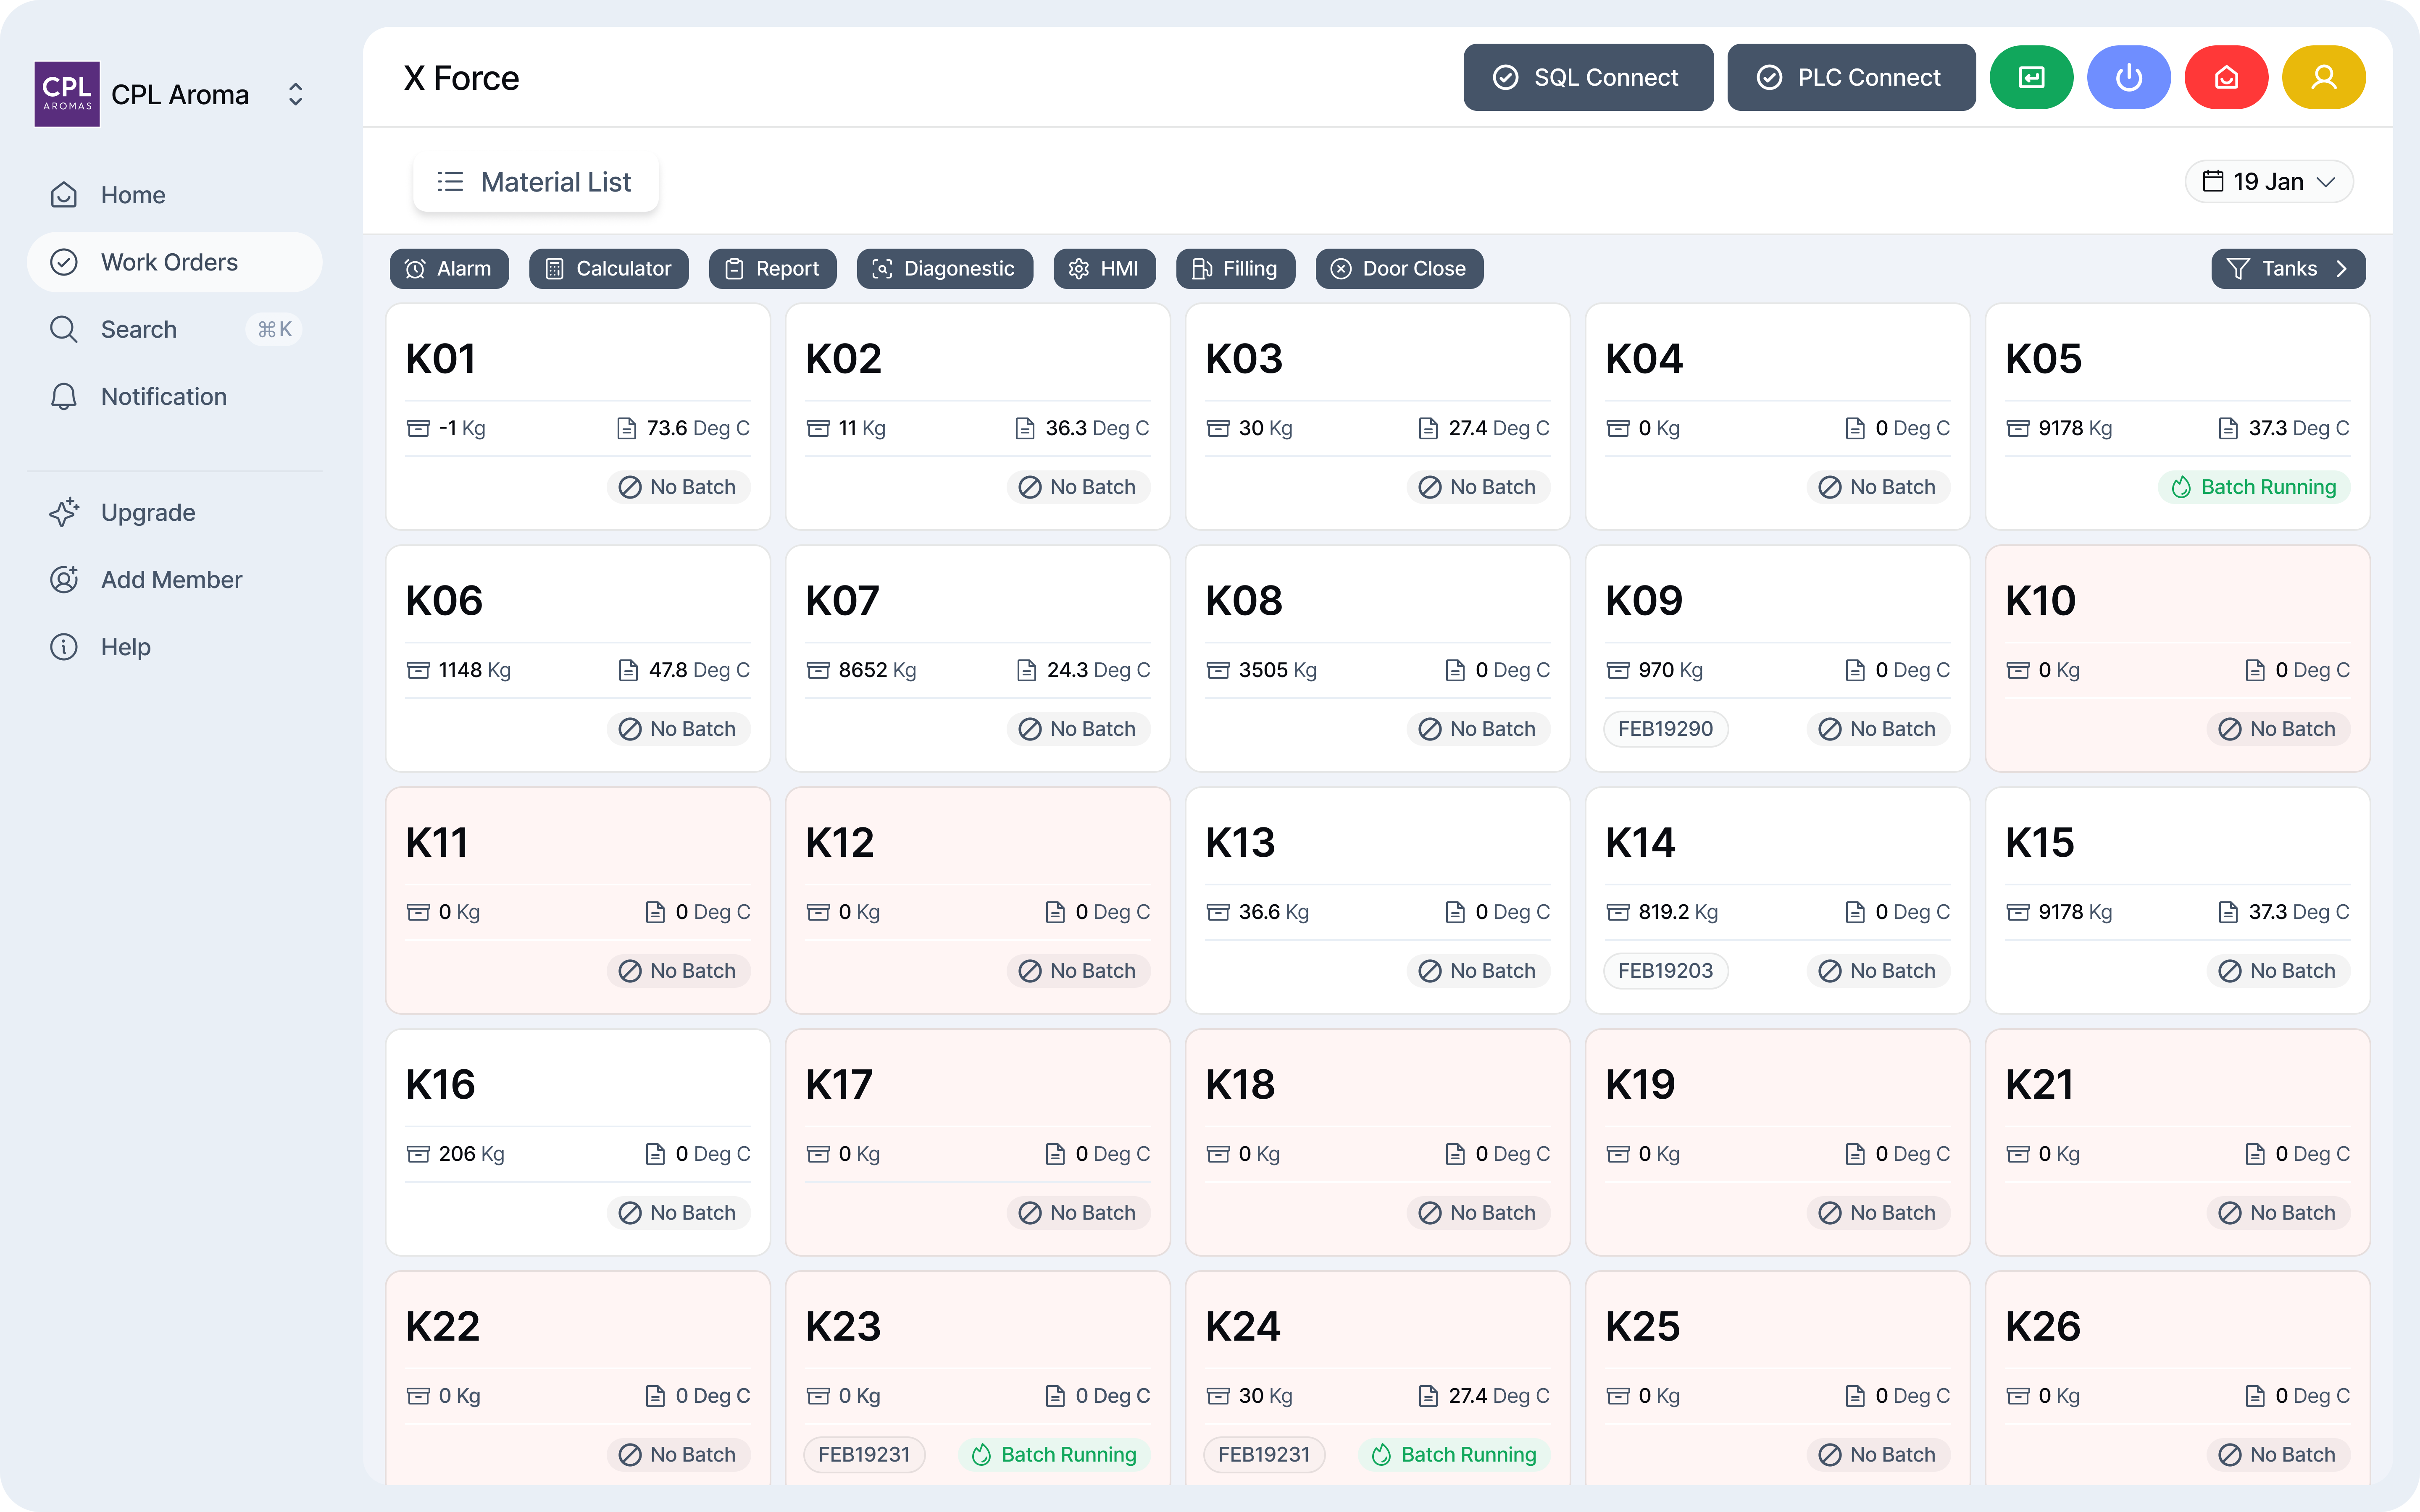Click the weight icon on K01 card
The image size is (2420, 1512).
point(418,428)
